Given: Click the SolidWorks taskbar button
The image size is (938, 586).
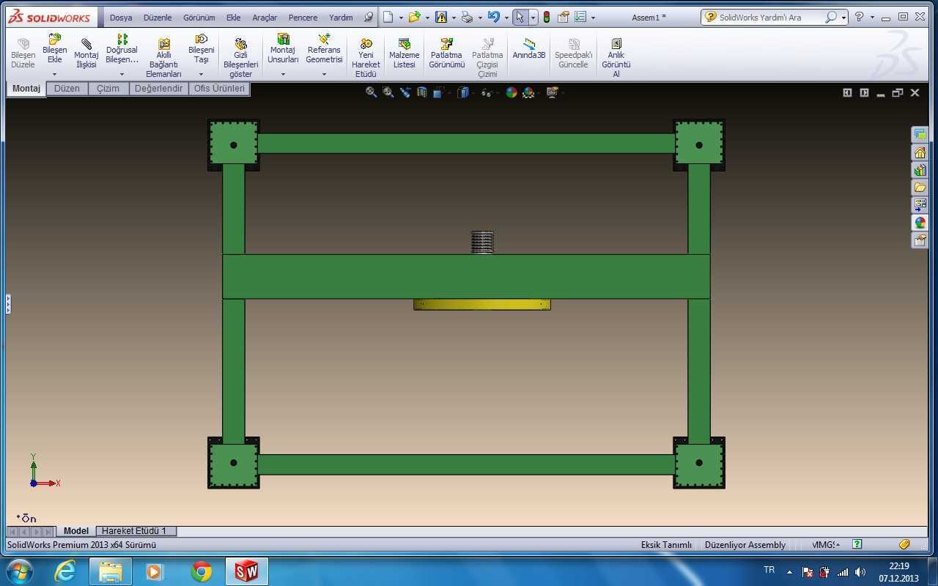Looking at the screenshot, I should [x=247, y=571].
